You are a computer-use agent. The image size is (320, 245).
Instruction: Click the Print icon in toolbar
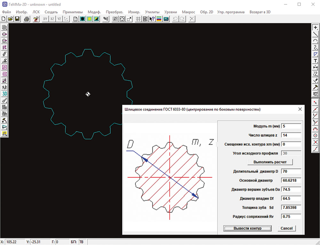point(27,19)
